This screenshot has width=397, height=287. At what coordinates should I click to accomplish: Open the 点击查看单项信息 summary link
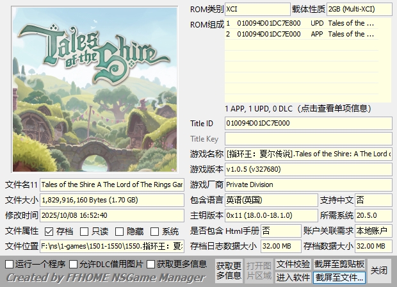tap(307, 108)
